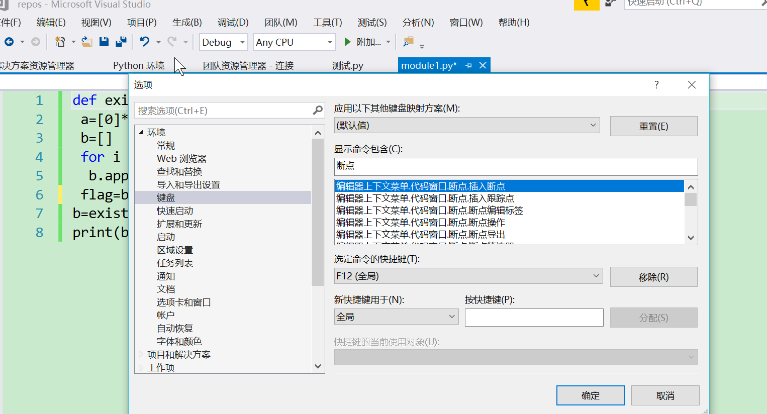Open the toolbar options overflow arrow
The height and width of the screenshot is (414, 767).
(x=422, y=46)
